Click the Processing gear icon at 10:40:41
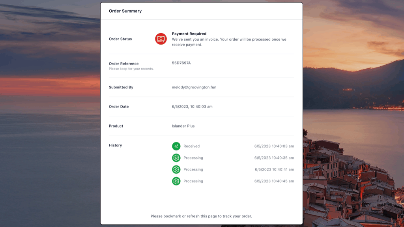404x227 pixels. [176, 169]
